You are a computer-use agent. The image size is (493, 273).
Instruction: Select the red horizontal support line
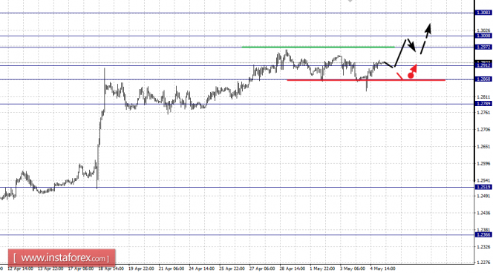[366, 80]
